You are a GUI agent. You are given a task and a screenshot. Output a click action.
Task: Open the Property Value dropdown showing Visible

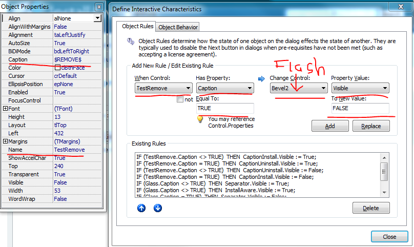coord(360,88)
